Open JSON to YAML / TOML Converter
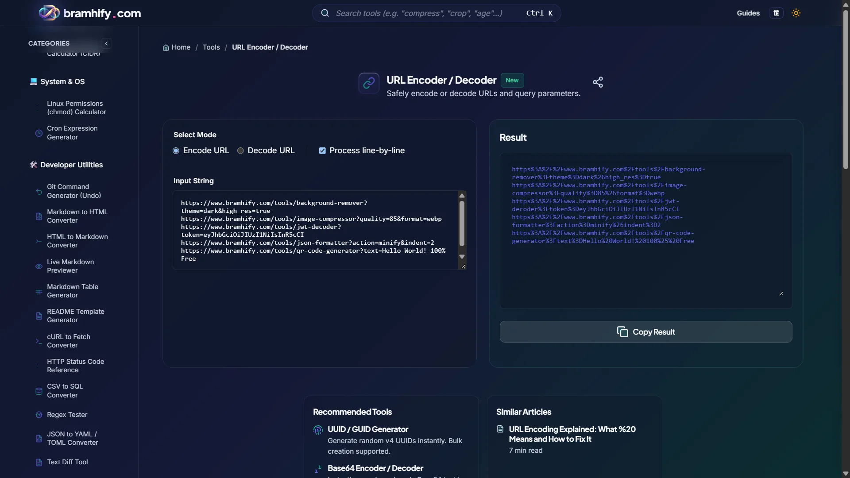The height and width of the screenshot is (478, 850). point(73,439)
